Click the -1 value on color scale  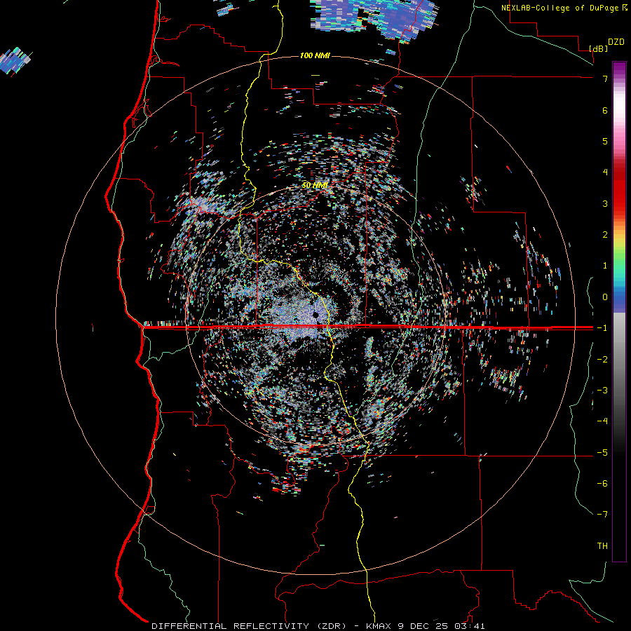coord(602,328)
